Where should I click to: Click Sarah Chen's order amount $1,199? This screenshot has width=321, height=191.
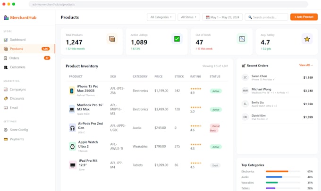tap(308, 77)
